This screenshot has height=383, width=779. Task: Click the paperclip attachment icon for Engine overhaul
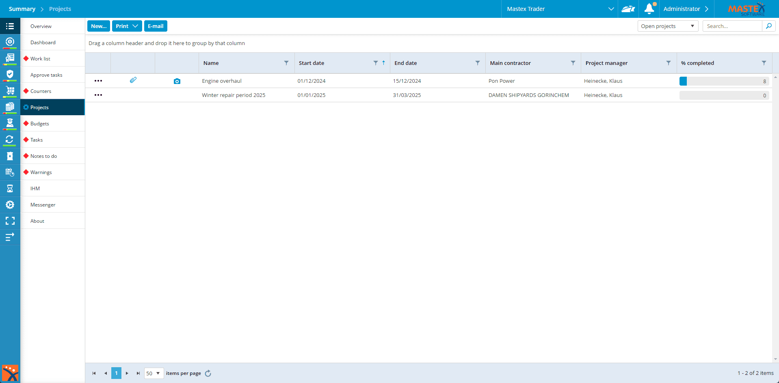(x=133, y=80)
